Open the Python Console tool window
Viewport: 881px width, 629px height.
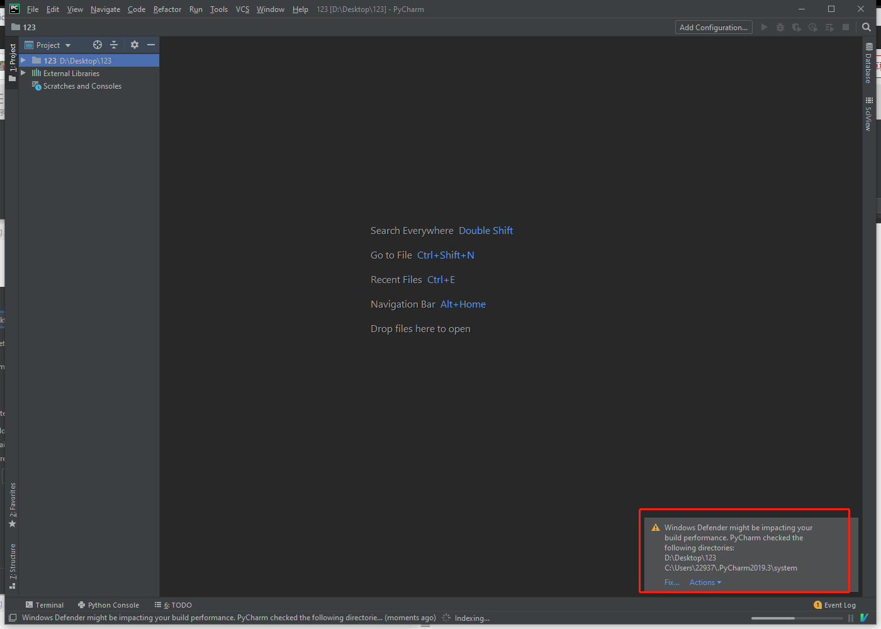pyautogui.click(x=108, y=605)
